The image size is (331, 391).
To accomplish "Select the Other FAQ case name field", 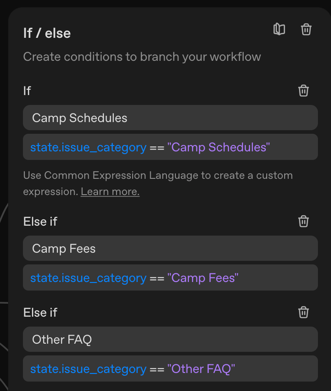I will point(170,340).
